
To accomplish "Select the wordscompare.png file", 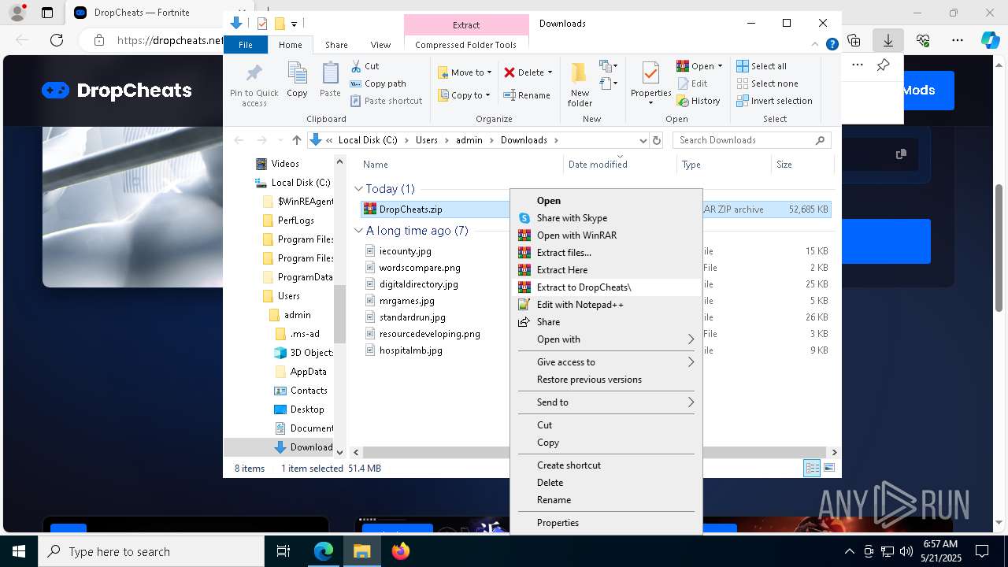I will click(419, 268).
